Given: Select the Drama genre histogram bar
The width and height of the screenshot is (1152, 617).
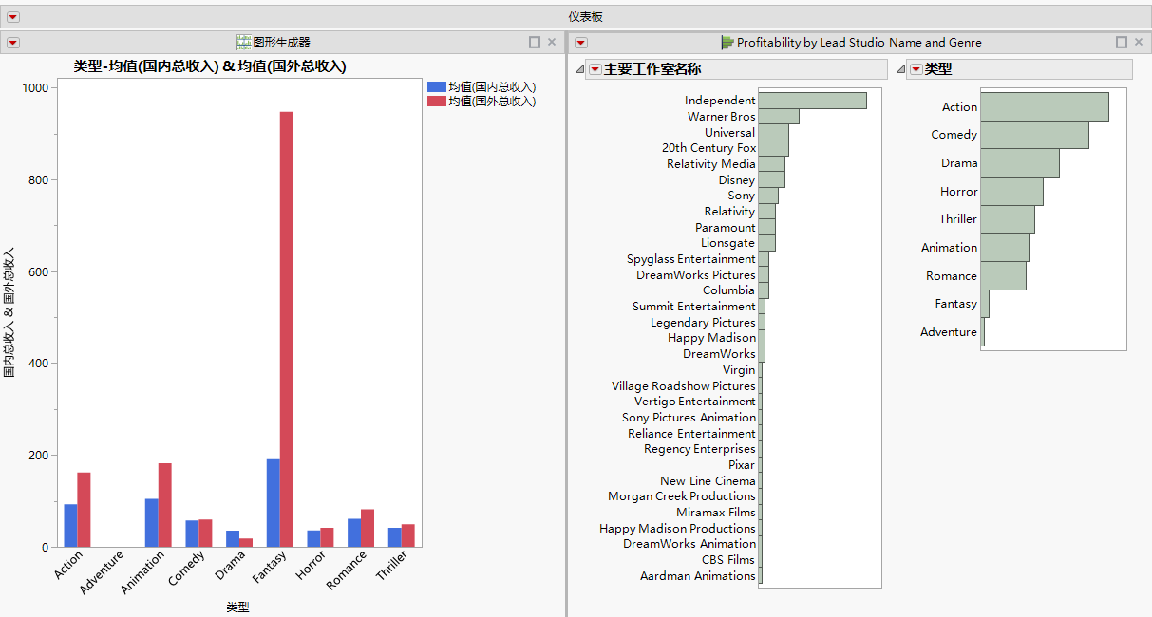Looking at the screenshot, I should 1020,163.
